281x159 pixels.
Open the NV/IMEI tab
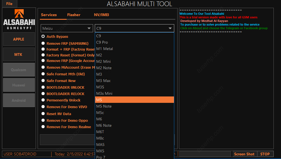click(x=101, y=15)
